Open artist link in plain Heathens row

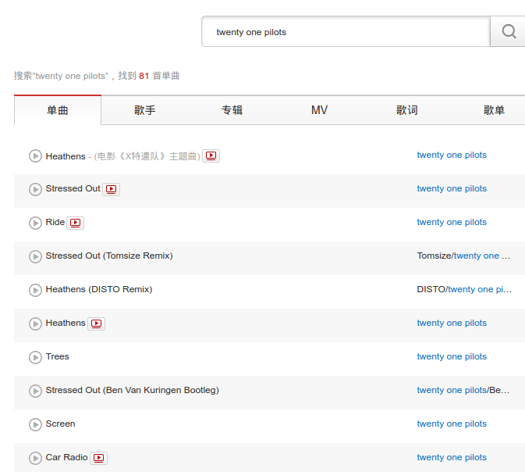(452, 323)
